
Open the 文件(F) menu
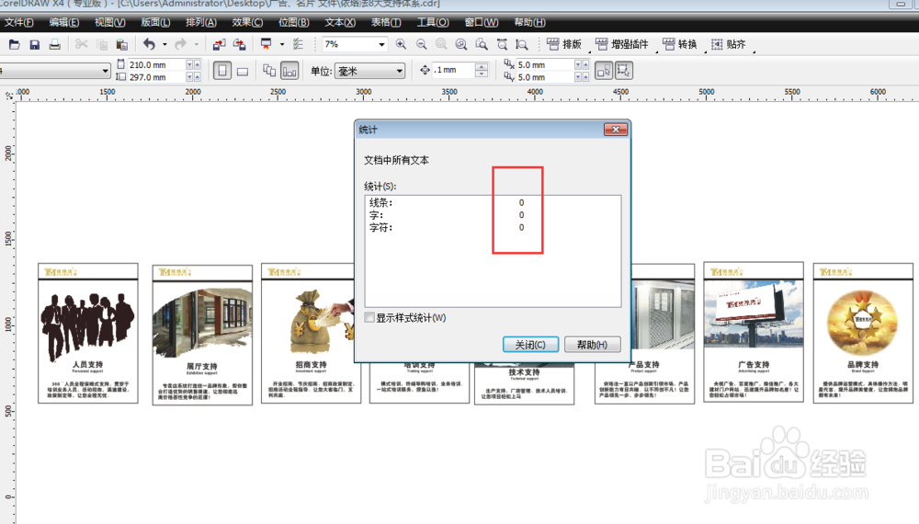pos(18,22)
